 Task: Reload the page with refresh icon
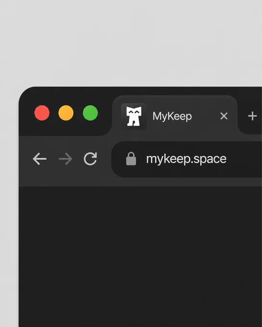click(x=90, y=159)
